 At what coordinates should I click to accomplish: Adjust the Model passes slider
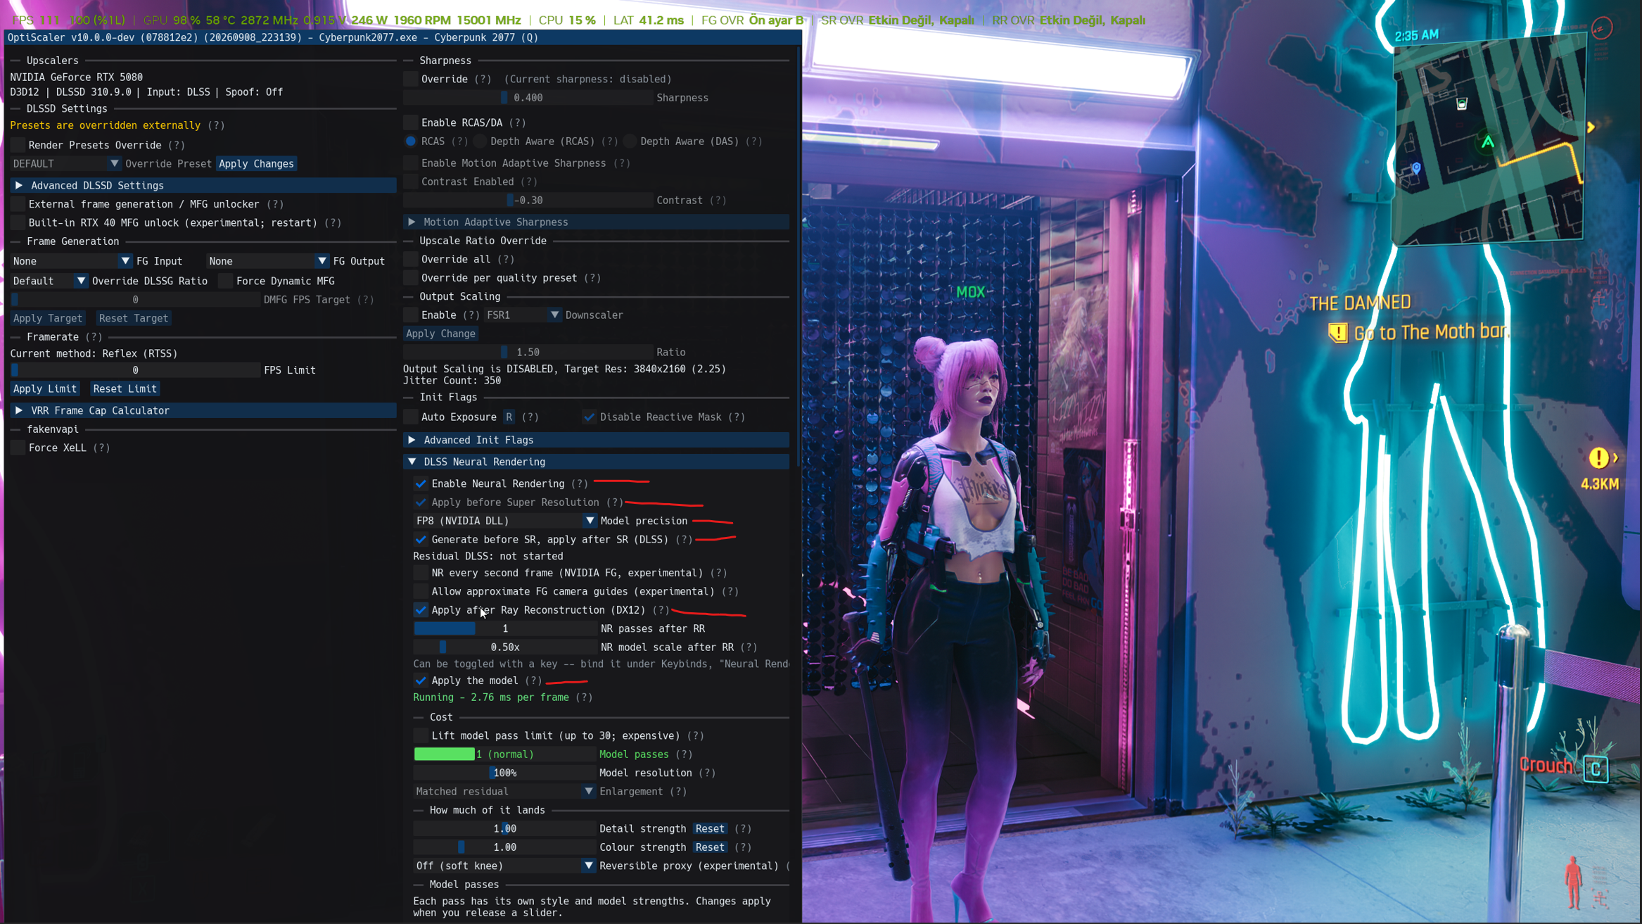tap(504, 754)
